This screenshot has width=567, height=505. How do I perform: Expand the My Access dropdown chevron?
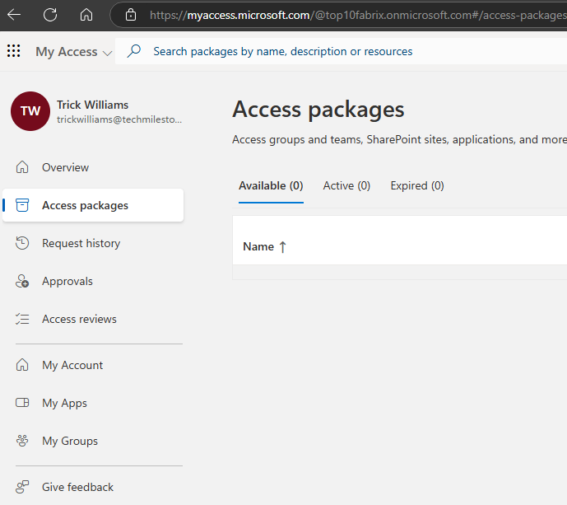pos(107,53)
